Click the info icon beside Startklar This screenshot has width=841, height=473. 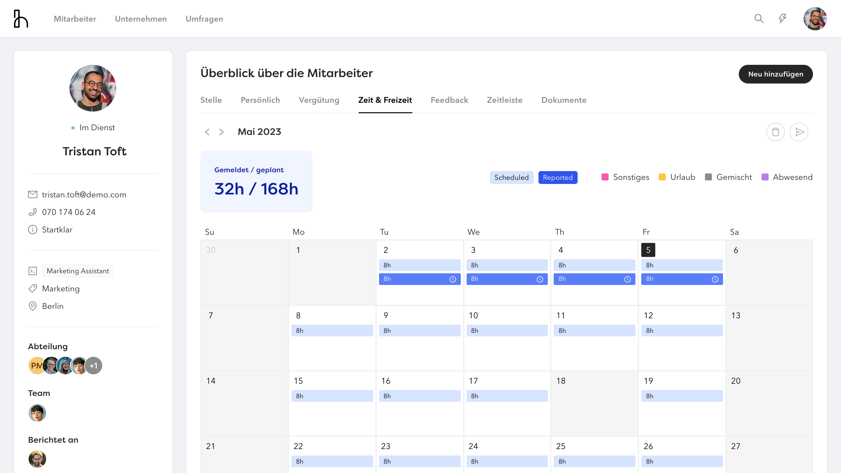click(33, 229)
